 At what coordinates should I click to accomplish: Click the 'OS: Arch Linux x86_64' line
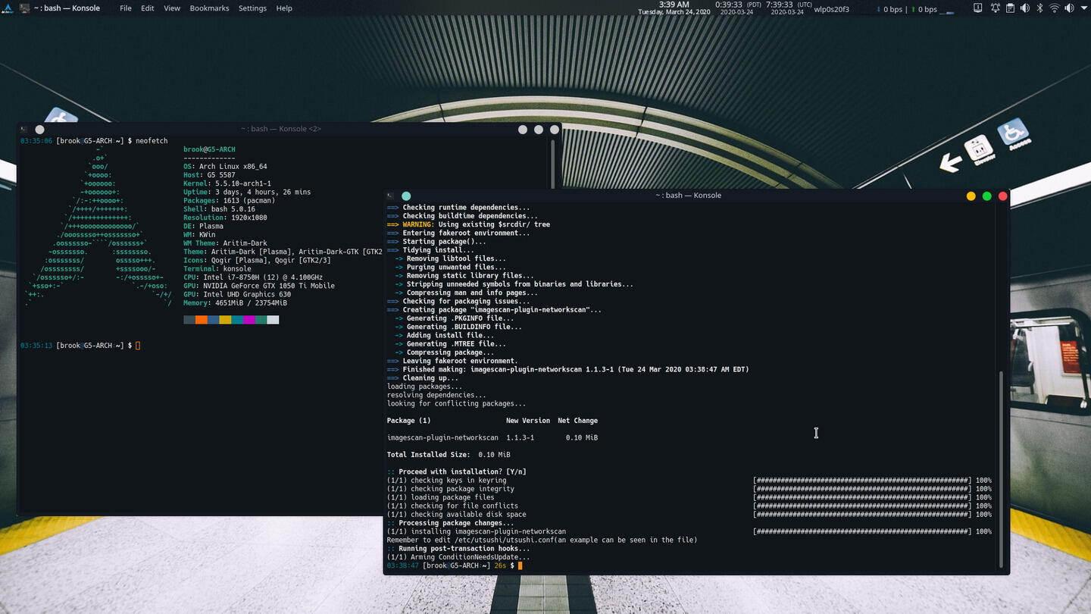click(x=225, y=167)
